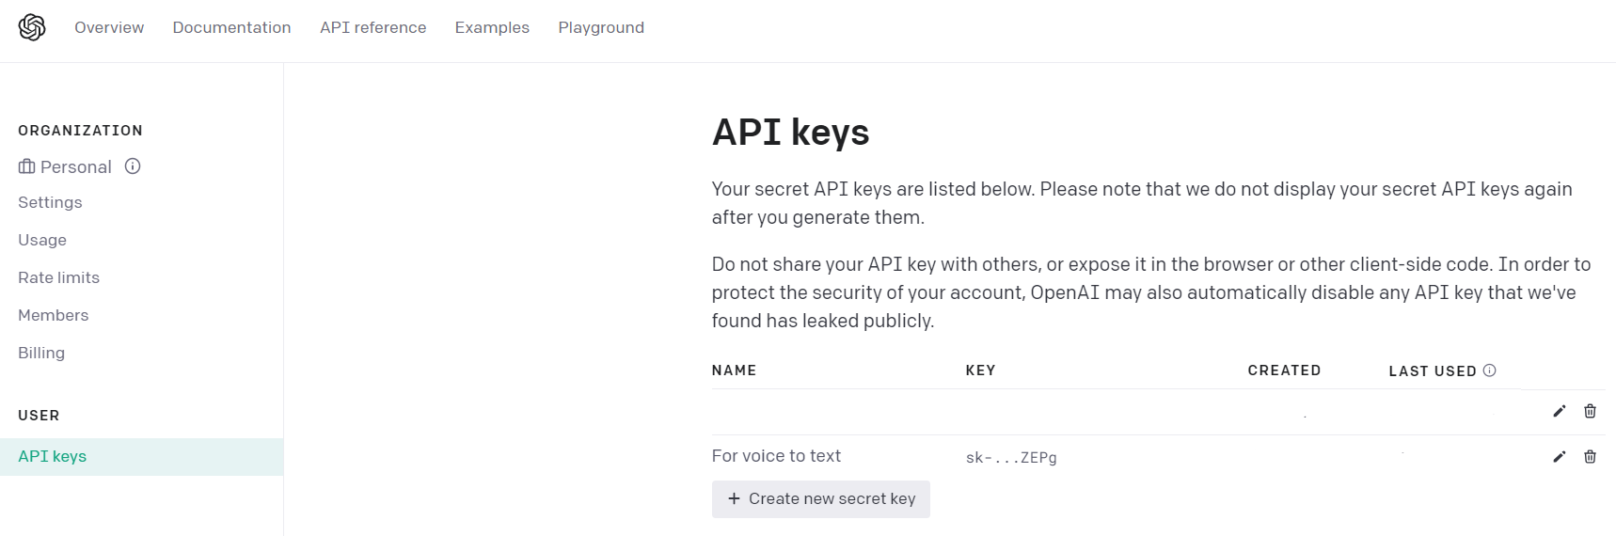
Task: Edit the first unnamed API key
Action: (x=1559, y=411)
